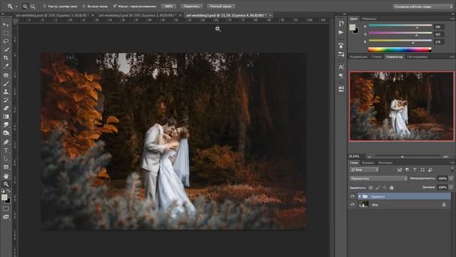Switch to art-wedding2.psd document tab
Image resolution: width=456 pixels, height=257 pixels.
138,15
